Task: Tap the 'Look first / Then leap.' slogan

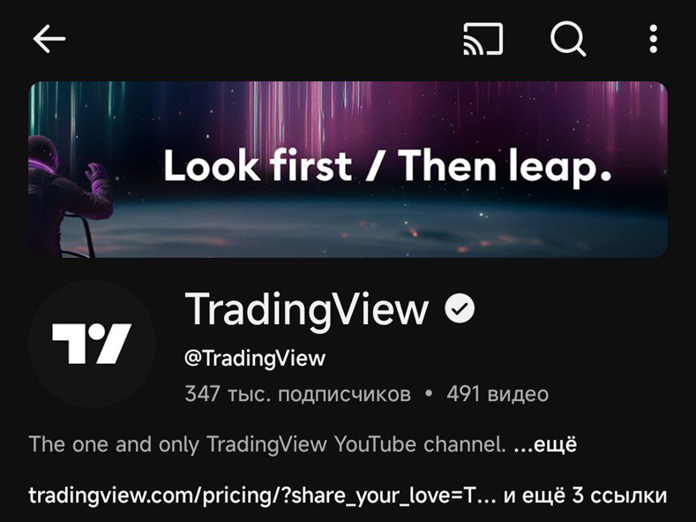Action: 387,166
